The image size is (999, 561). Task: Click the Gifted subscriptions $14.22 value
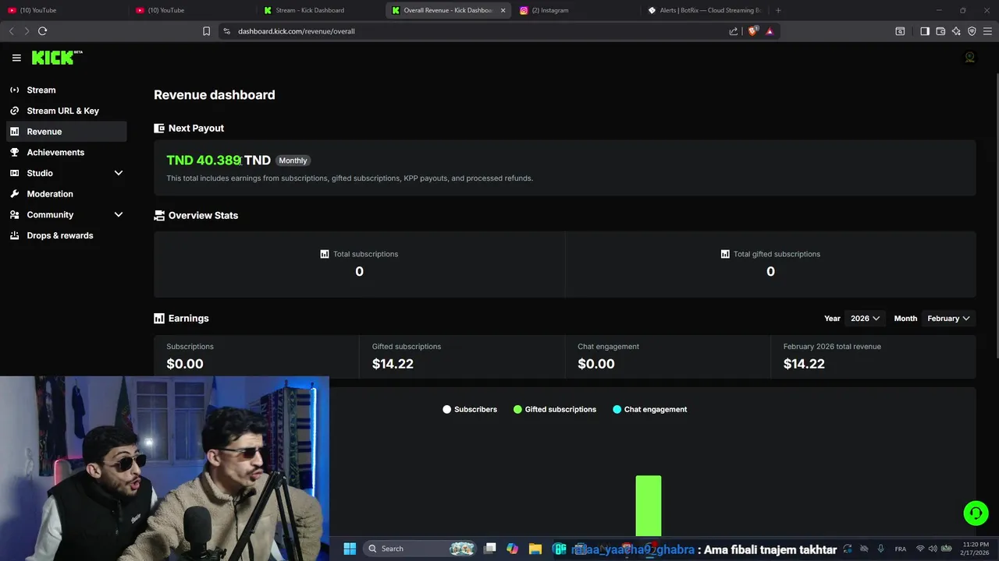coord(393,364)
